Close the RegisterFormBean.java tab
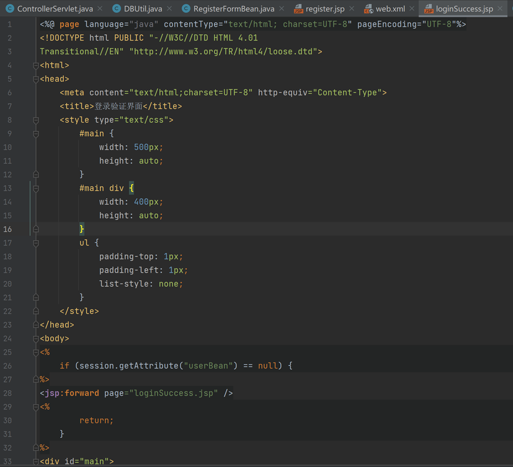 coord(281,9)
